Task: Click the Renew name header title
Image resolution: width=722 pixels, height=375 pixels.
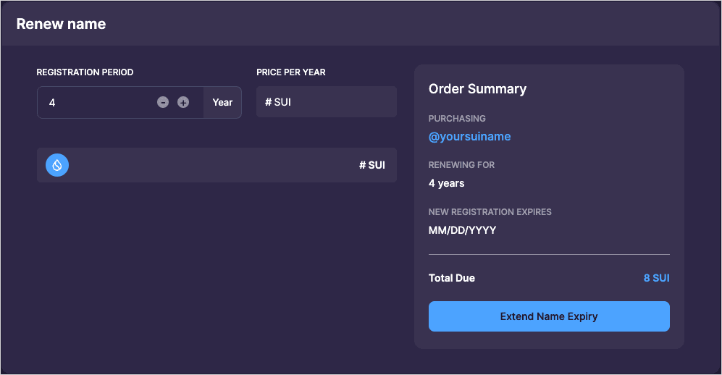Action: tap(61, 24)
